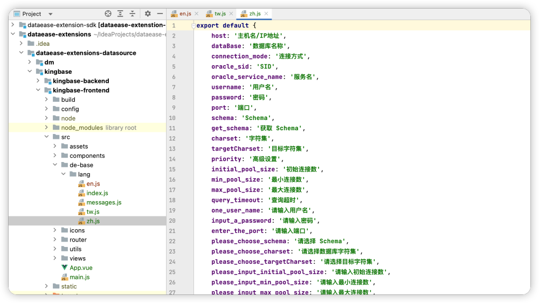539x303 pixels.
Task: Close the tw.js tab
Action: click(231, 14)
